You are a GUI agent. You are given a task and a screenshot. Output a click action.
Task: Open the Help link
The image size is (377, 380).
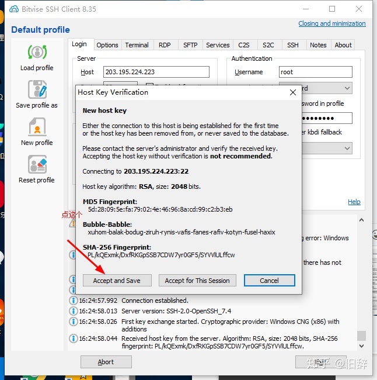354,202
